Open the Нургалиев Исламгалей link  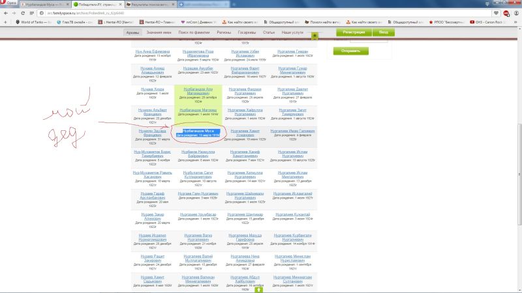point(292,193)
